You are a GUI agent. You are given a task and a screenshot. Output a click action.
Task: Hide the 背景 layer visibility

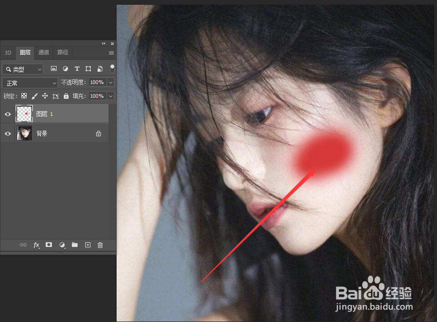pos(8,133)
